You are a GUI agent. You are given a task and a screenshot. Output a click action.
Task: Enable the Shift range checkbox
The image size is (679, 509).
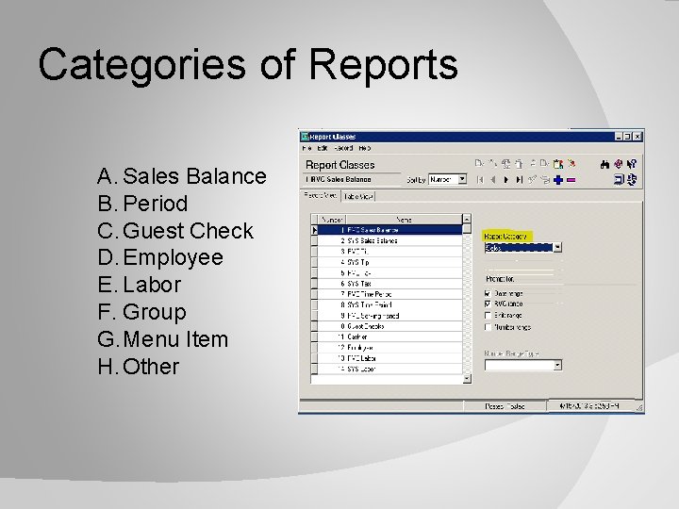[489, 315]
